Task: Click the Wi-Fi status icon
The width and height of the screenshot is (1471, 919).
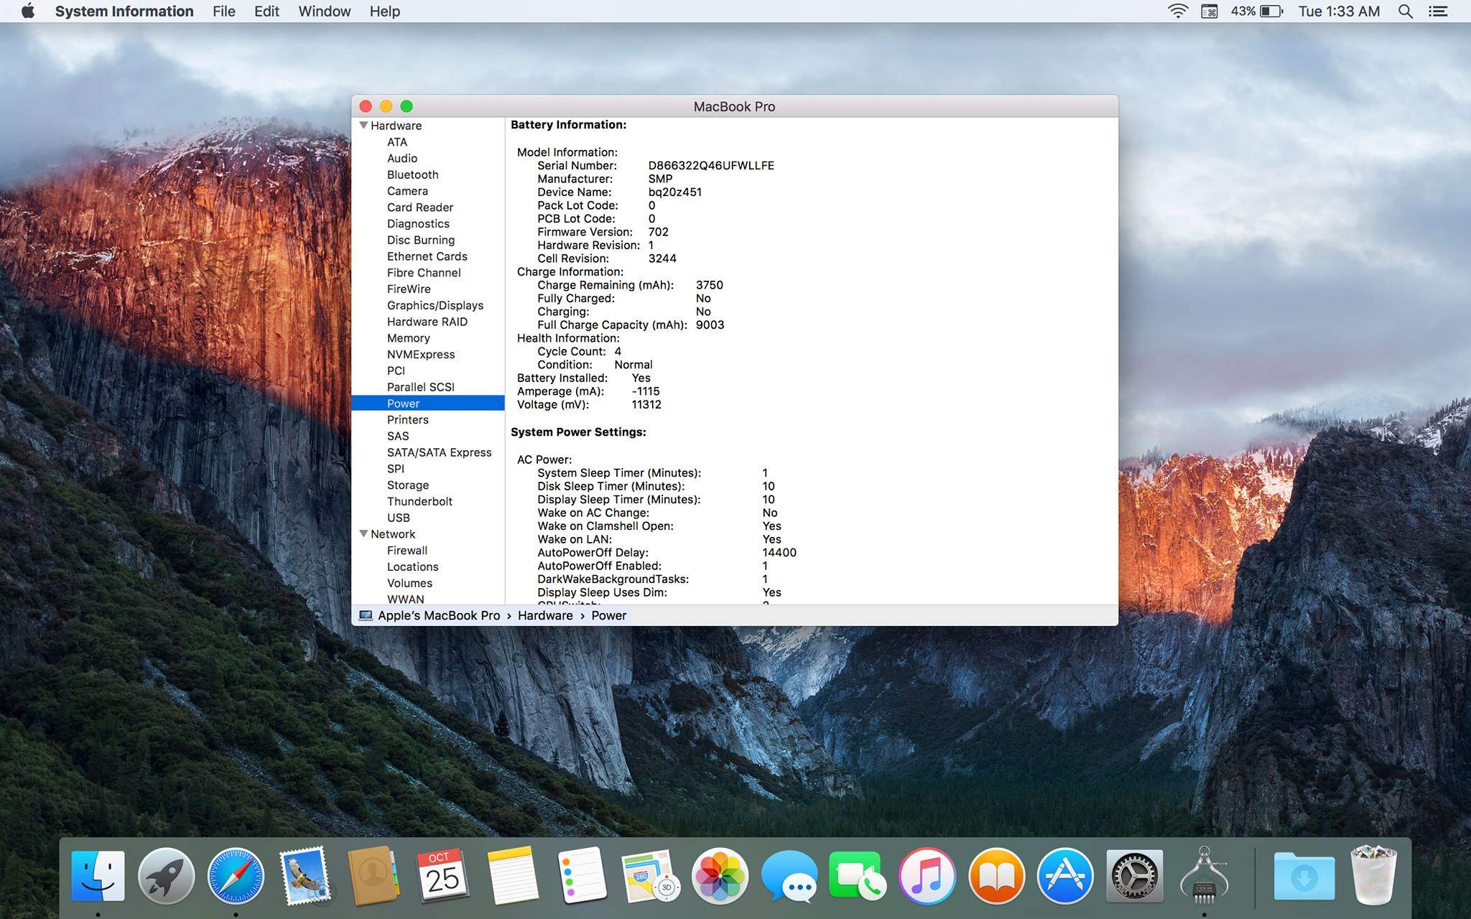Action: tap(1177, 11)
